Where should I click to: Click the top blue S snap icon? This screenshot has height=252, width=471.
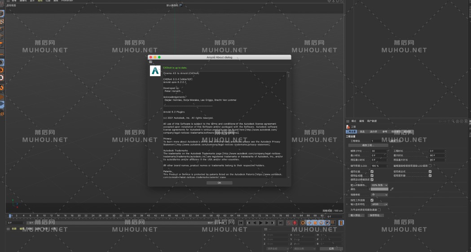click(x=2, y=62)
